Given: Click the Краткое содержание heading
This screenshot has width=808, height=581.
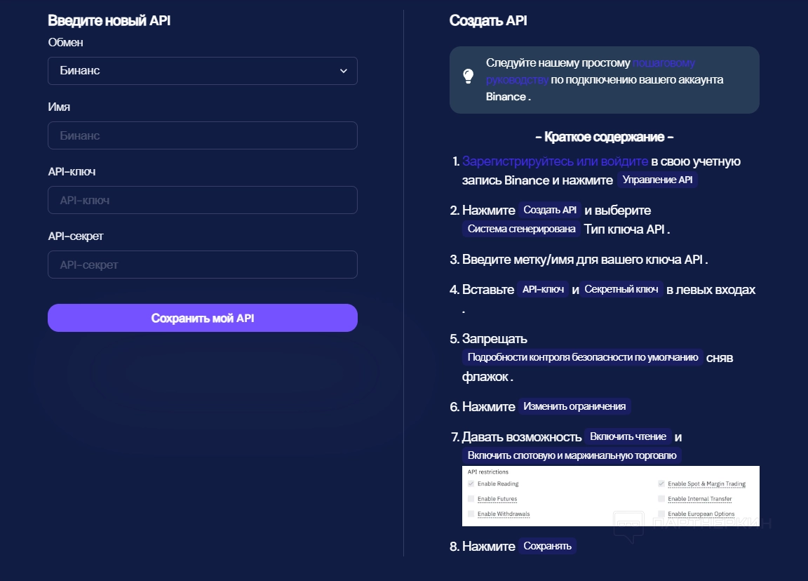Looking at the screenshot, I should 605,137.
